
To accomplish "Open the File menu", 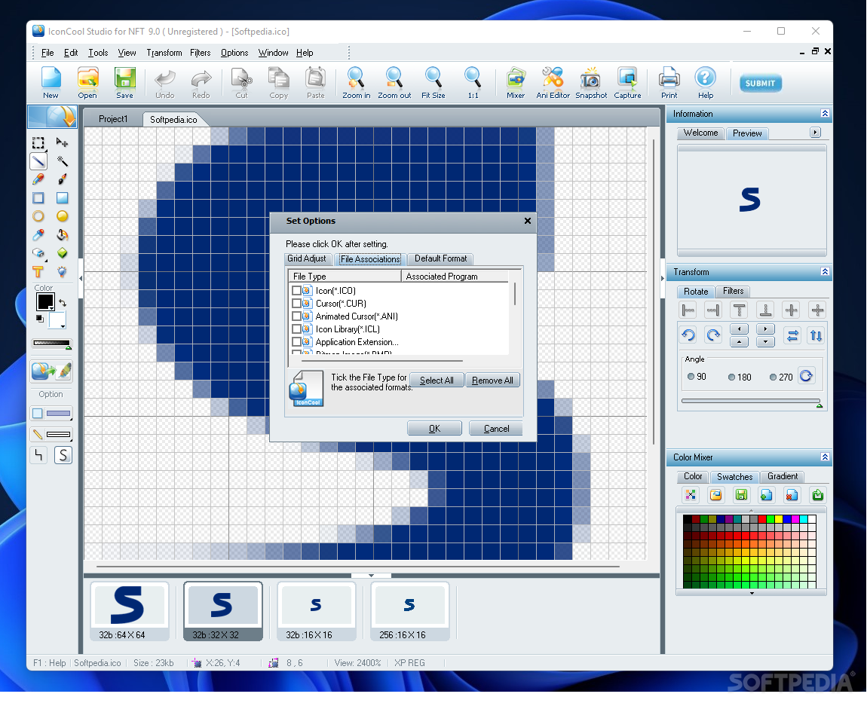I will [47, 53].
